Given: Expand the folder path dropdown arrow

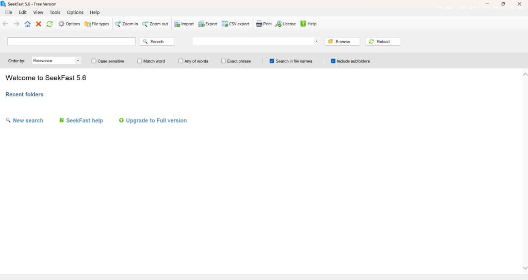Looking at the screenshot, I should [x=316, y=41].
